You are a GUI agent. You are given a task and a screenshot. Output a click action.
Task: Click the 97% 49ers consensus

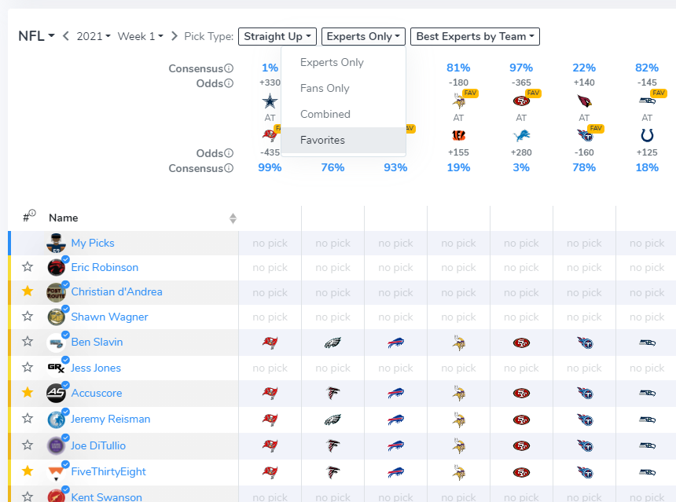coord(521,68)
